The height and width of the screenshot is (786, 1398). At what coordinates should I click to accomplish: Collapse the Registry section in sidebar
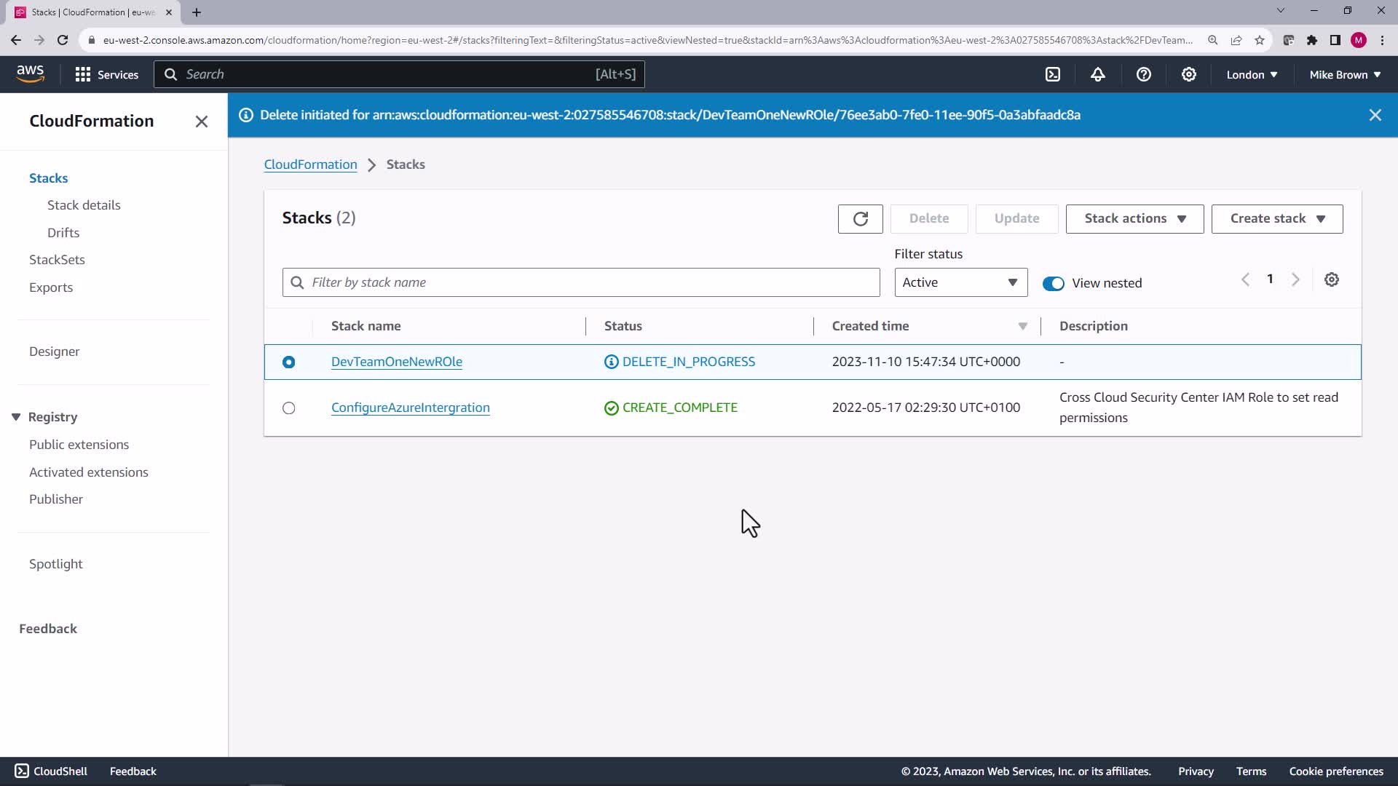pos(16,417)
